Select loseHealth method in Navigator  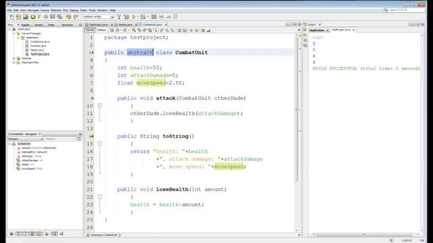tap(35, 152)
